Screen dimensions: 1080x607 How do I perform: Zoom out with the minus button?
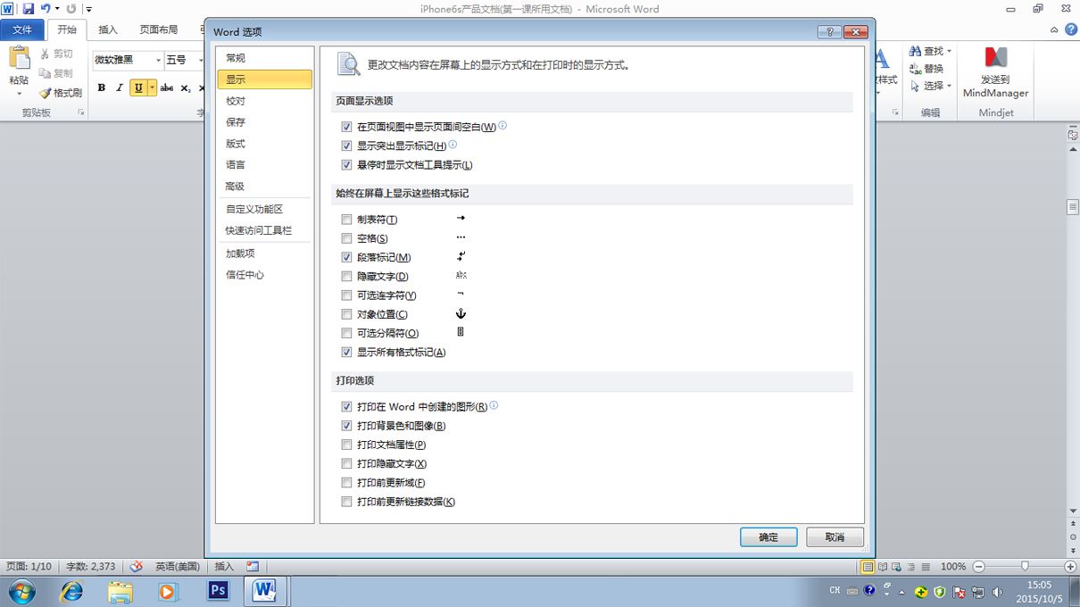pos(979,567)
